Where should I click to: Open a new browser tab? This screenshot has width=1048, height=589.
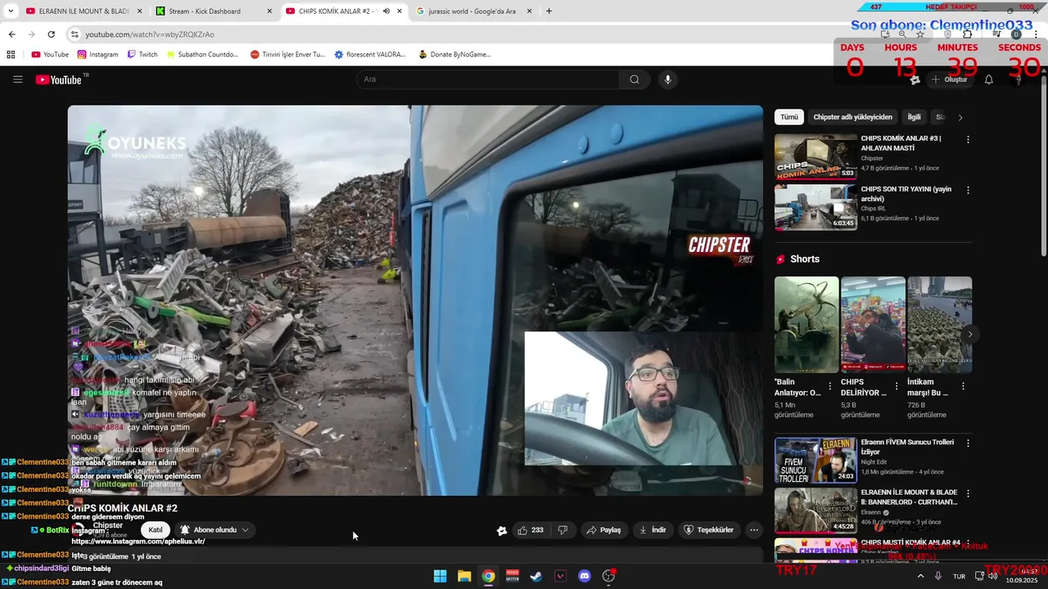[x=549, y=11]
